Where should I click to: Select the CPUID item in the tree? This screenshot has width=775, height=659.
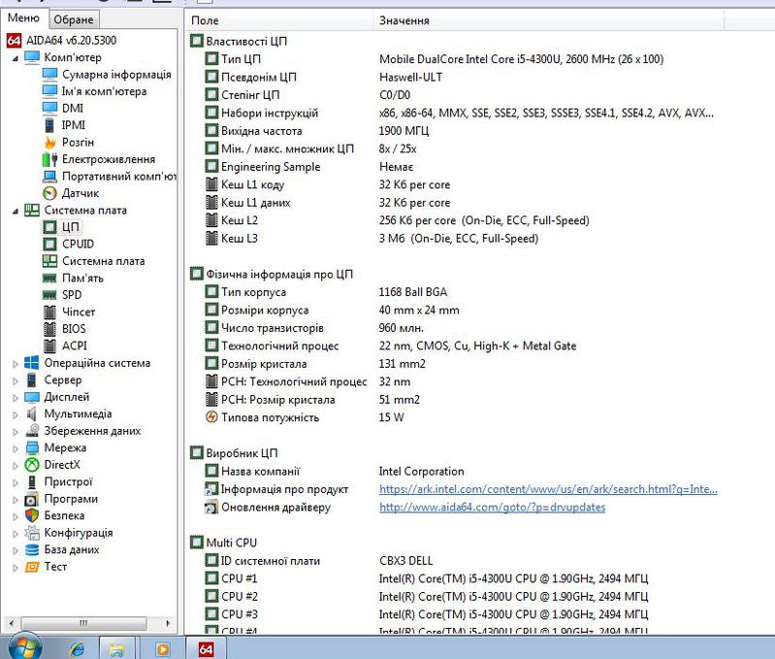coord(78,244)
